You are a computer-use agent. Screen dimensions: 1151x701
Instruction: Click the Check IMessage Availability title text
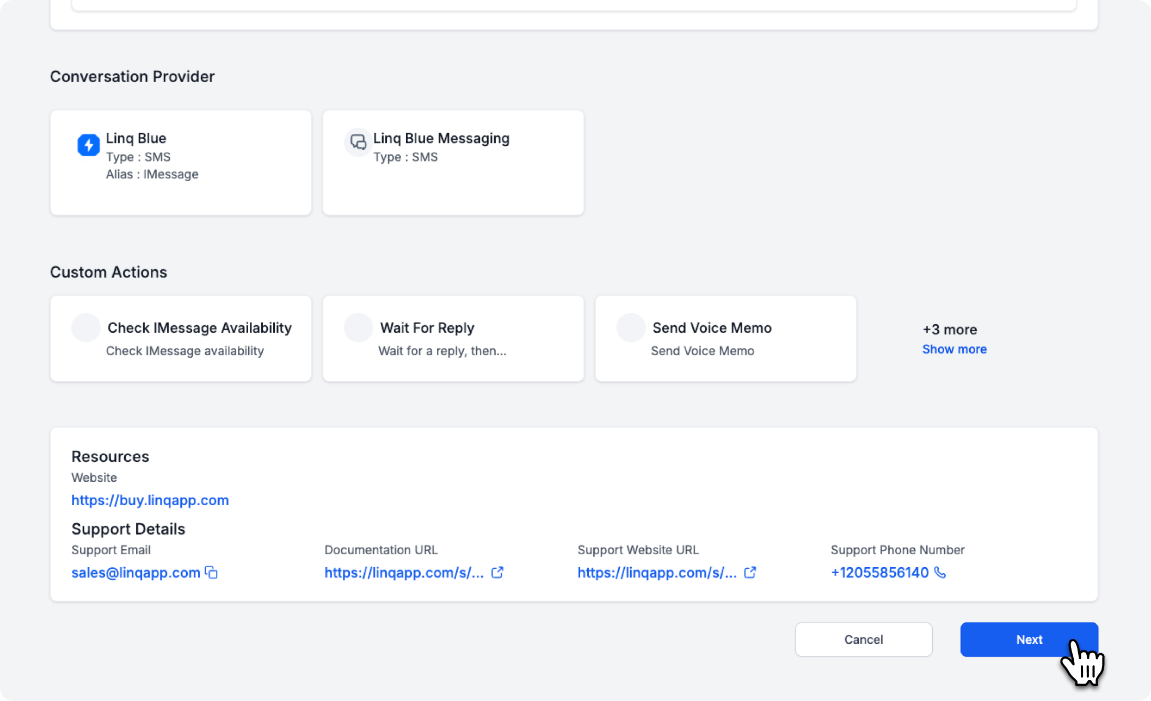tap(200, 328)
